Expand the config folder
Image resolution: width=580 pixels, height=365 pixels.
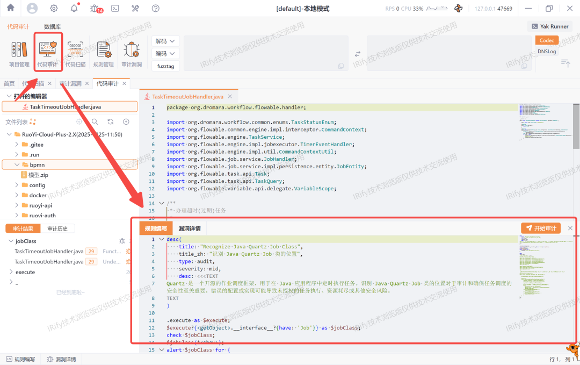point(17,185)
